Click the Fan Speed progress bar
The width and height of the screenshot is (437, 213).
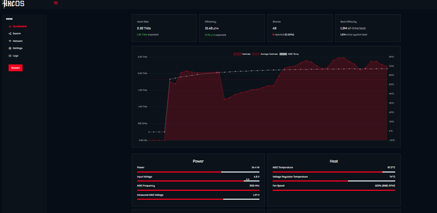click(x=334, y=190)
